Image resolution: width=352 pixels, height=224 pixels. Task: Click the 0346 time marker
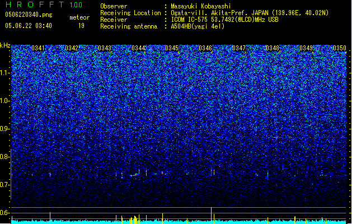tap(205, 48)
